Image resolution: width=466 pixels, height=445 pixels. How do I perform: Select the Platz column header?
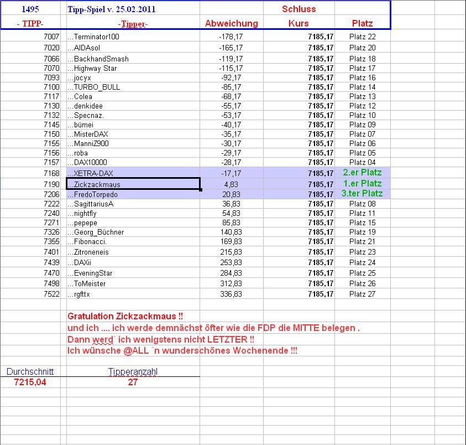click(x=362, y=23)
